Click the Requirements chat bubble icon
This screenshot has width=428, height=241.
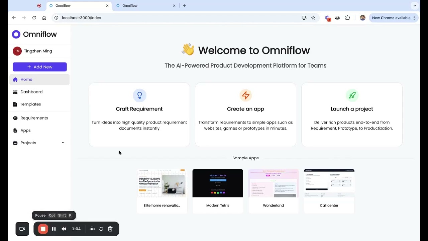(x=15, y=118)
